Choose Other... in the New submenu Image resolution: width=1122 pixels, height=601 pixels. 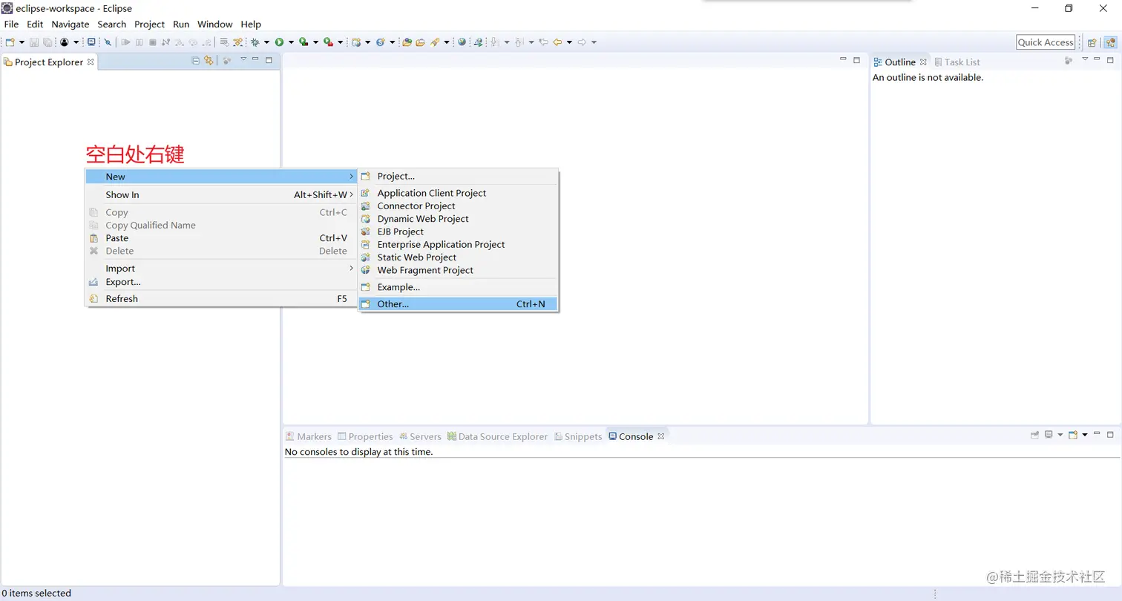pyautogui.click(x=458, y=304)
